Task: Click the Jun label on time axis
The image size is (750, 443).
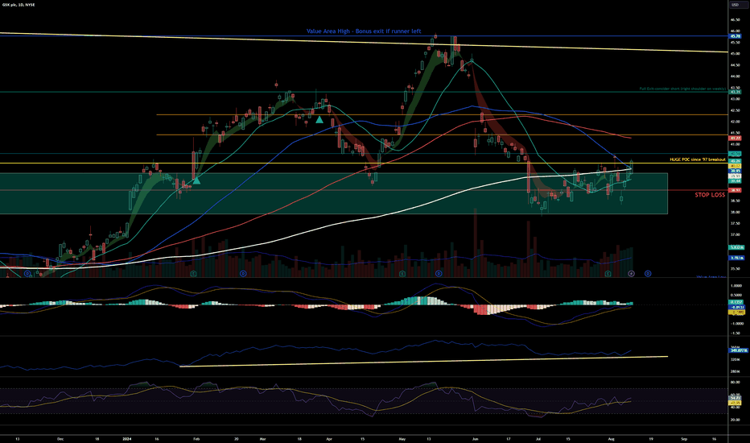Action: tap(475, 438)
